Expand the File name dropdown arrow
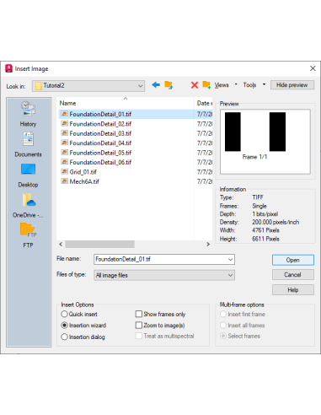Viewport: 321px width, 415px height. (230, 259)
